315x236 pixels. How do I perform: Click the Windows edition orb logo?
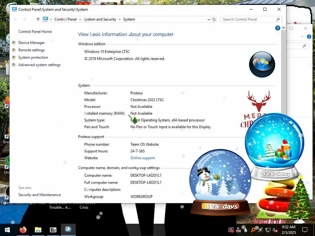[x=262, y=64]
